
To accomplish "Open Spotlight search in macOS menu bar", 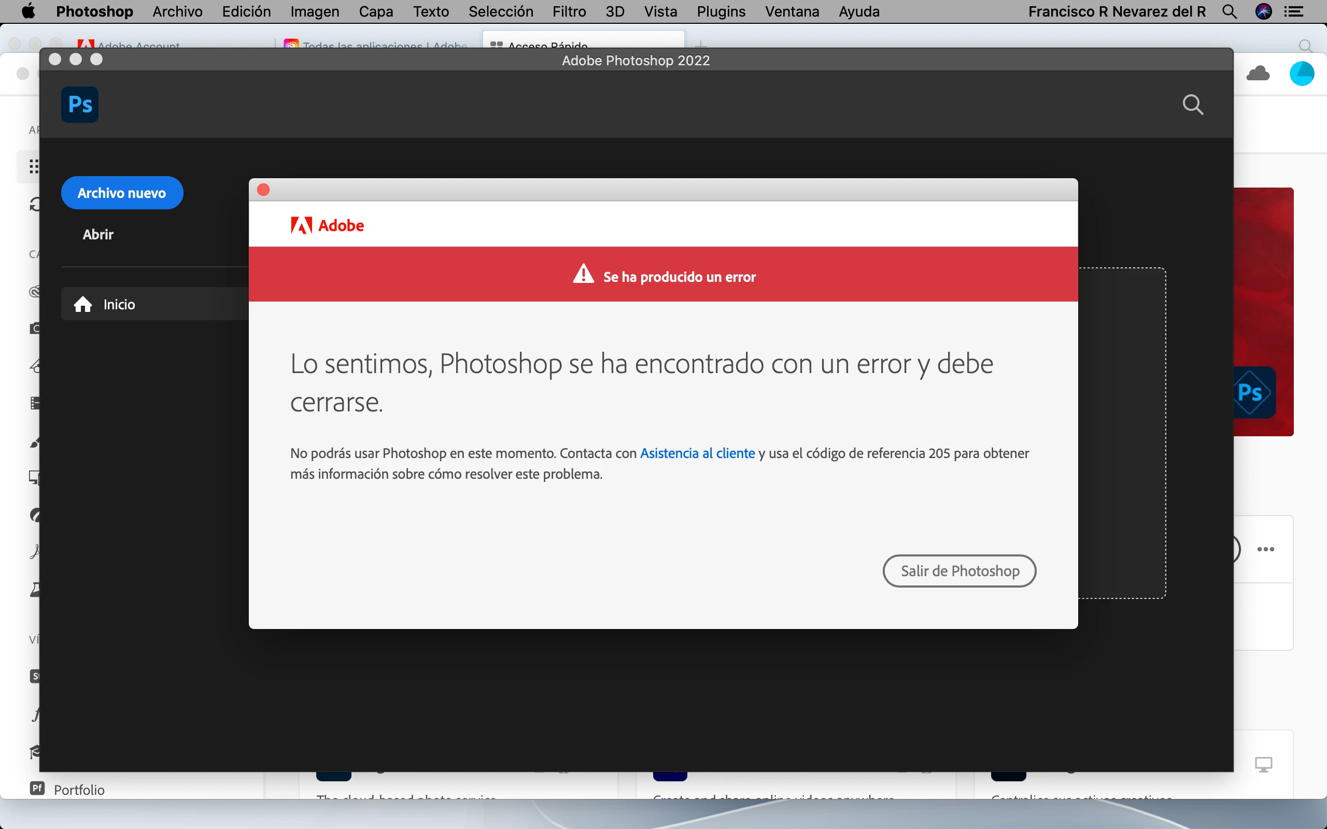I will point(1230,11).
